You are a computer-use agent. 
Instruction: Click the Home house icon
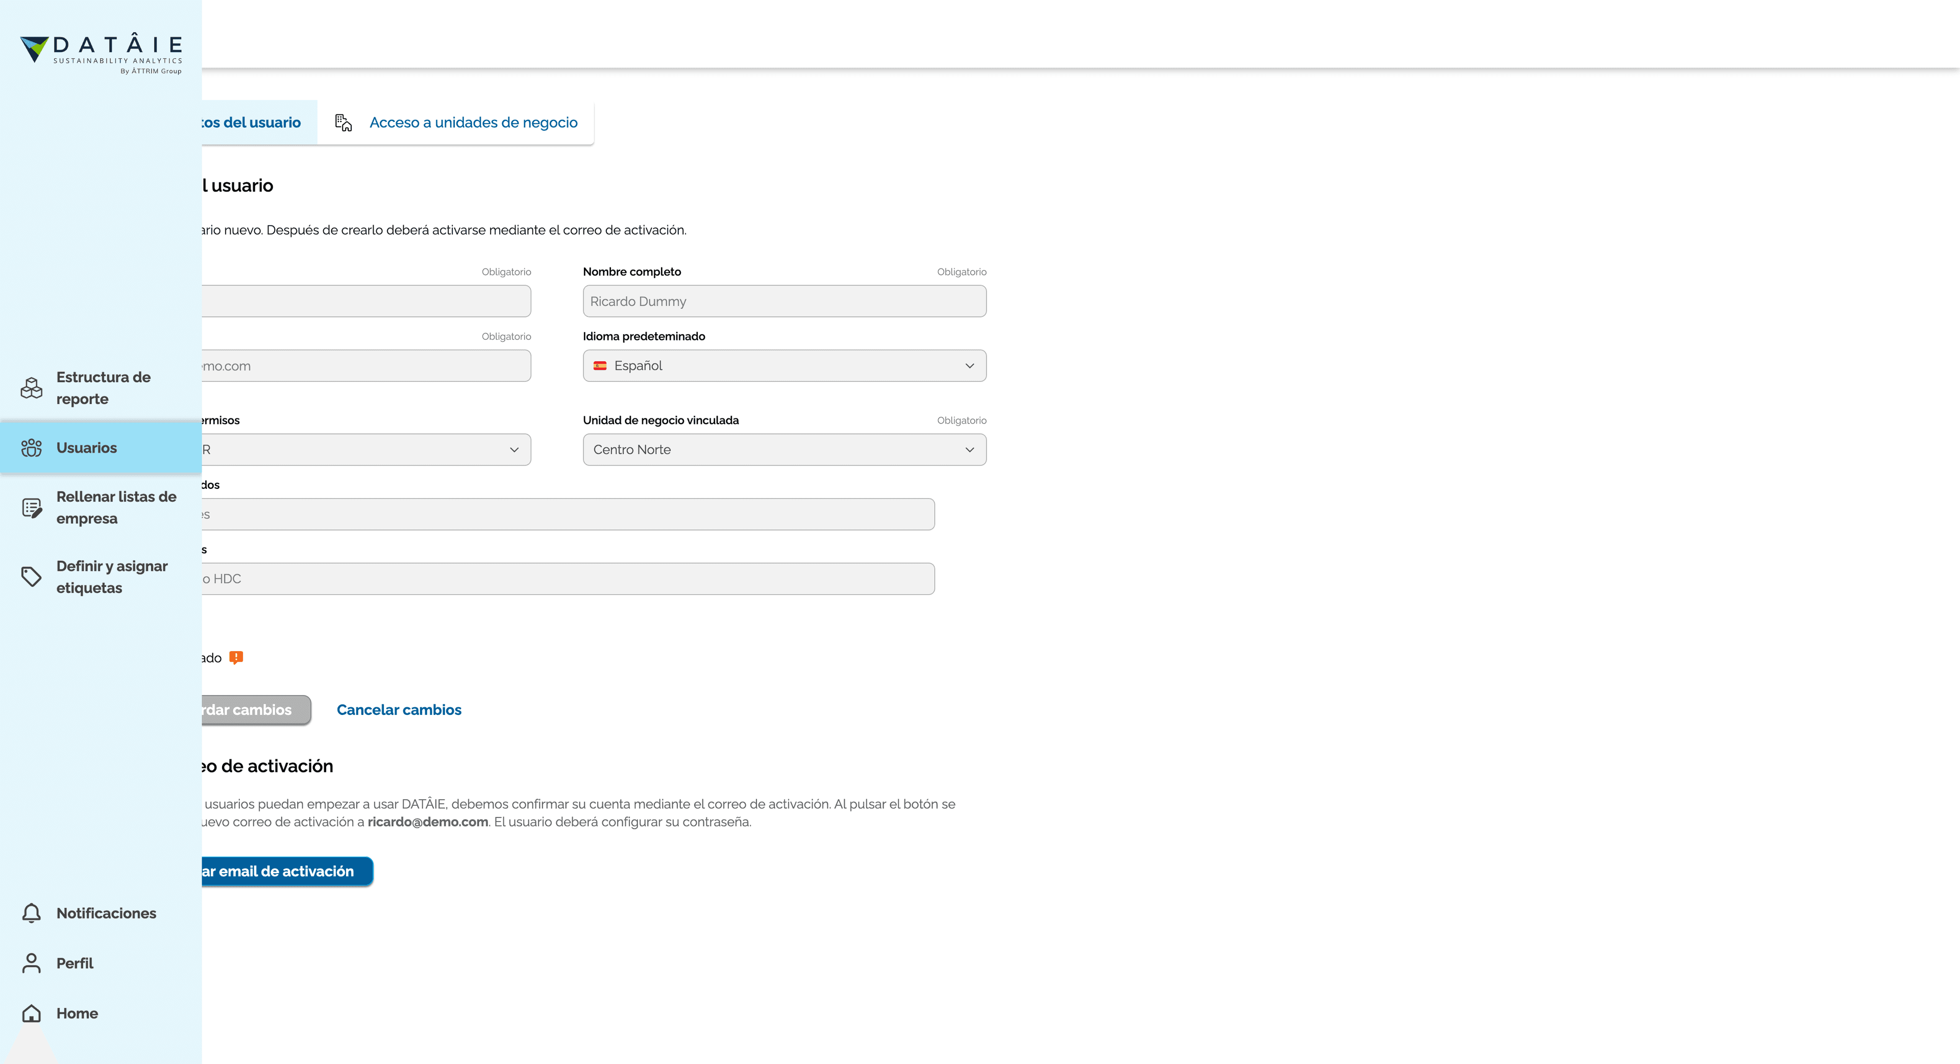[x=31, y=1014]
